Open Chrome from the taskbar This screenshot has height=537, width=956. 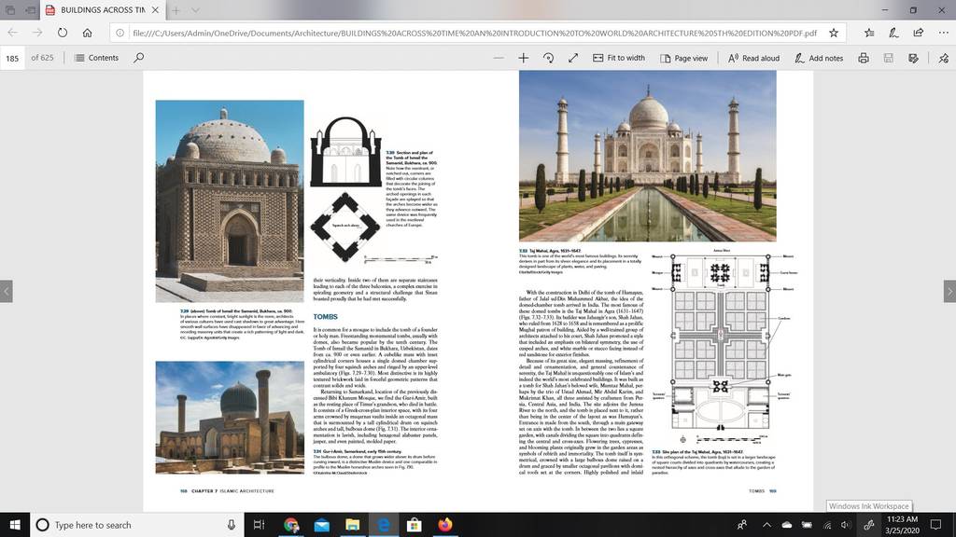pos(291,525)
